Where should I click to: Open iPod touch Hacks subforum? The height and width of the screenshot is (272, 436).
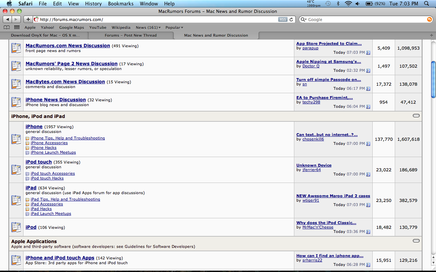coord(47,178)
